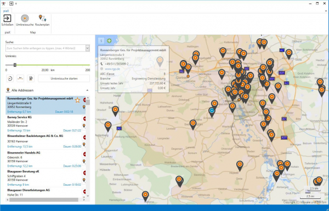329x211 pixels.
Task: Select the fuel pump mode icon
Action: 31,78
